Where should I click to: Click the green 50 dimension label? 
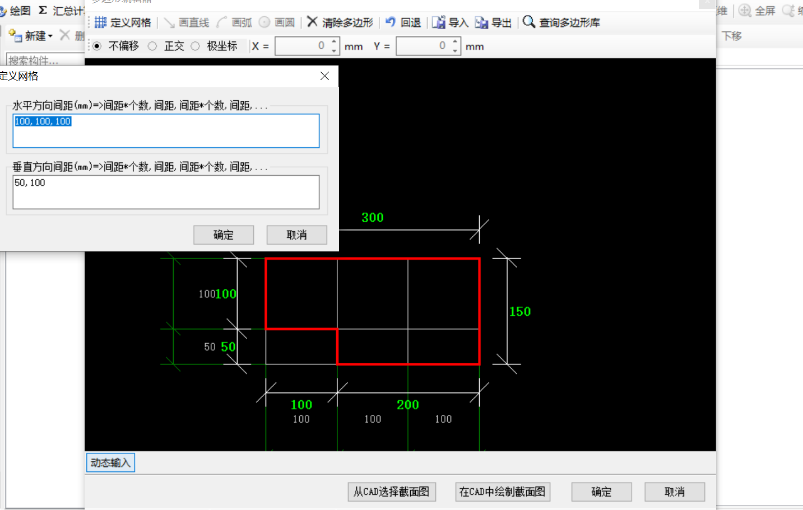pos(228,347)
